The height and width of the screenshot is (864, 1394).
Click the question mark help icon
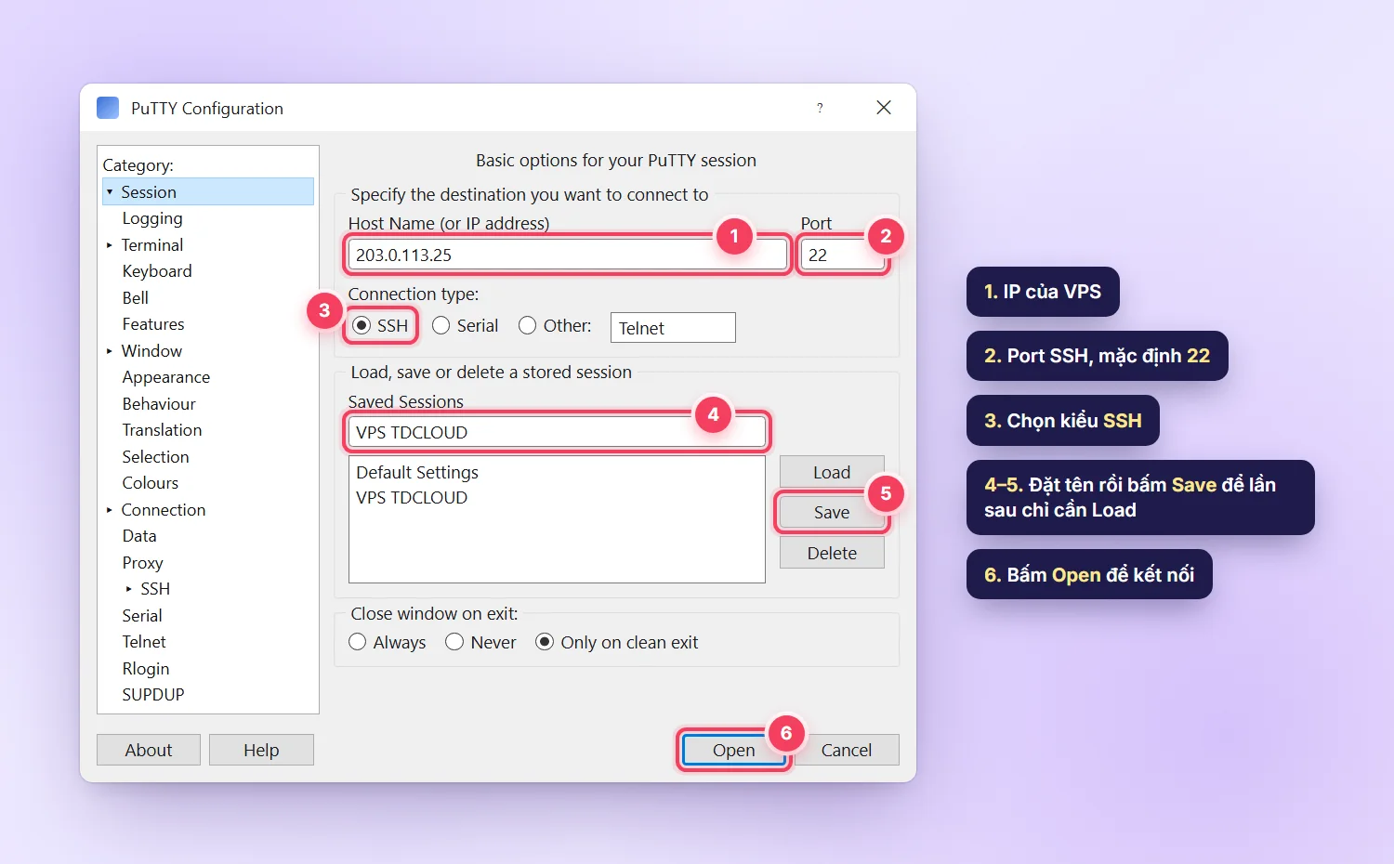(x=820, y=108)
